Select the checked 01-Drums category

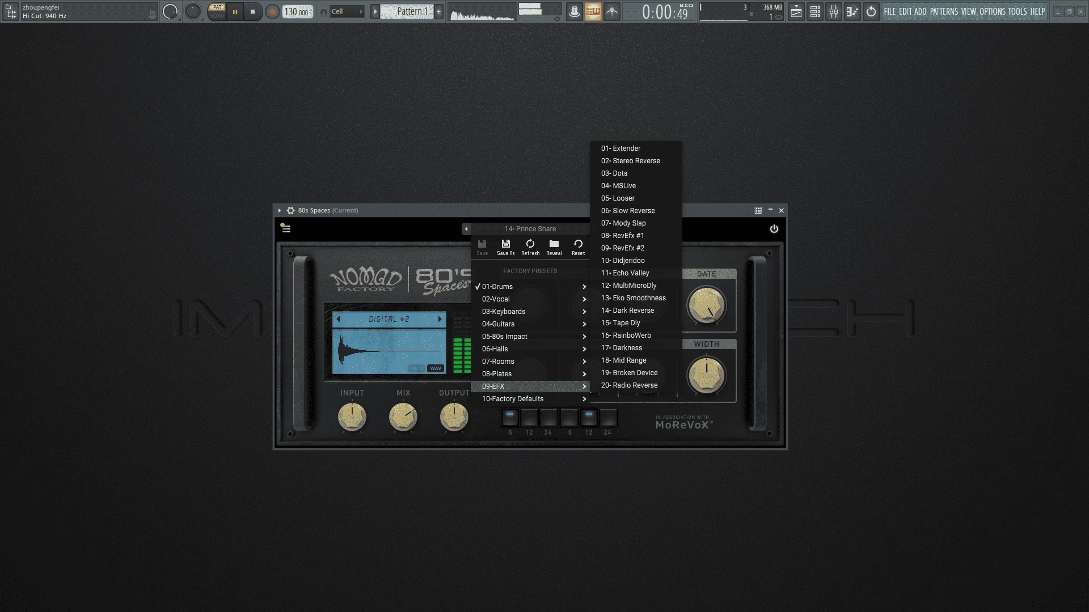[x=530, y=287]
